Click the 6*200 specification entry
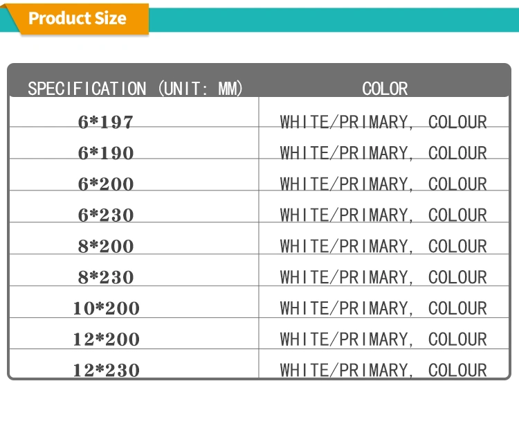The height and width of the screenshot is (442, 519). (106, 184)
